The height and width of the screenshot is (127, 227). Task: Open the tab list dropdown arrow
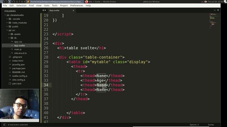(218, 10)
